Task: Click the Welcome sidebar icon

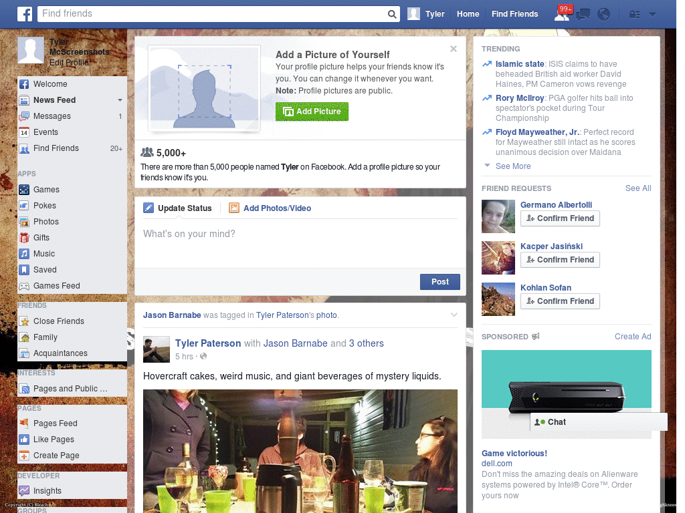Action: tap(24, 84)
